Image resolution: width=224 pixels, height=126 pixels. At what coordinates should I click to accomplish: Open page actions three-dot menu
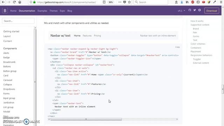pyautogui.click(x=120, y=2)
